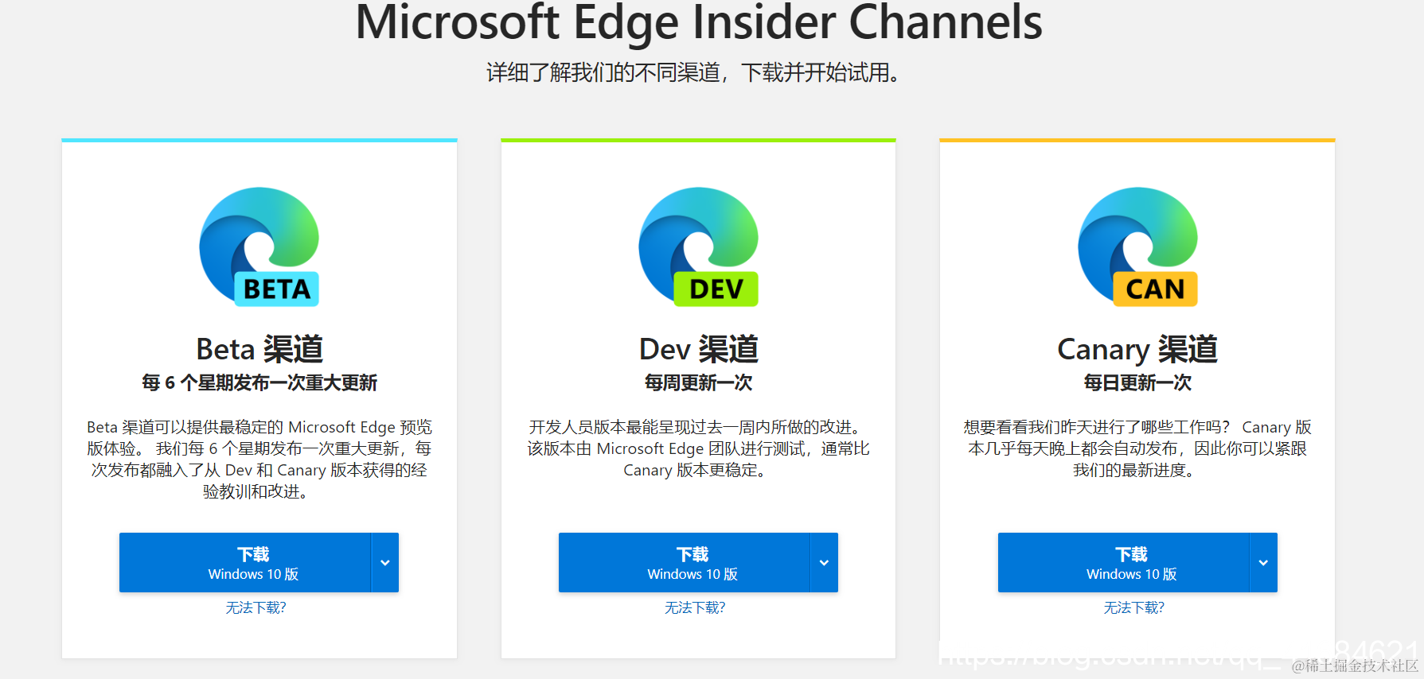Expand Beta download platform options arrow
The height and width of the screenshot is (679, 1424).
coord(385,562)
